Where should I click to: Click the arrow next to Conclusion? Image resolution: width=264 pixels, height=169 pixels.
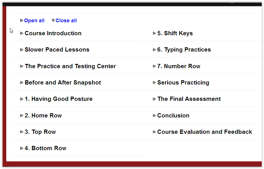click(154, 115)
